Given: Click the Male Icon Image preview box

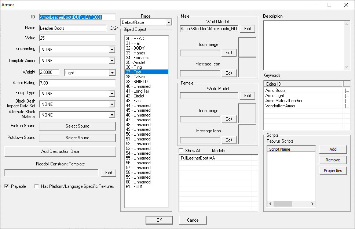Looking at the screenshot, I should click(247, 47).
